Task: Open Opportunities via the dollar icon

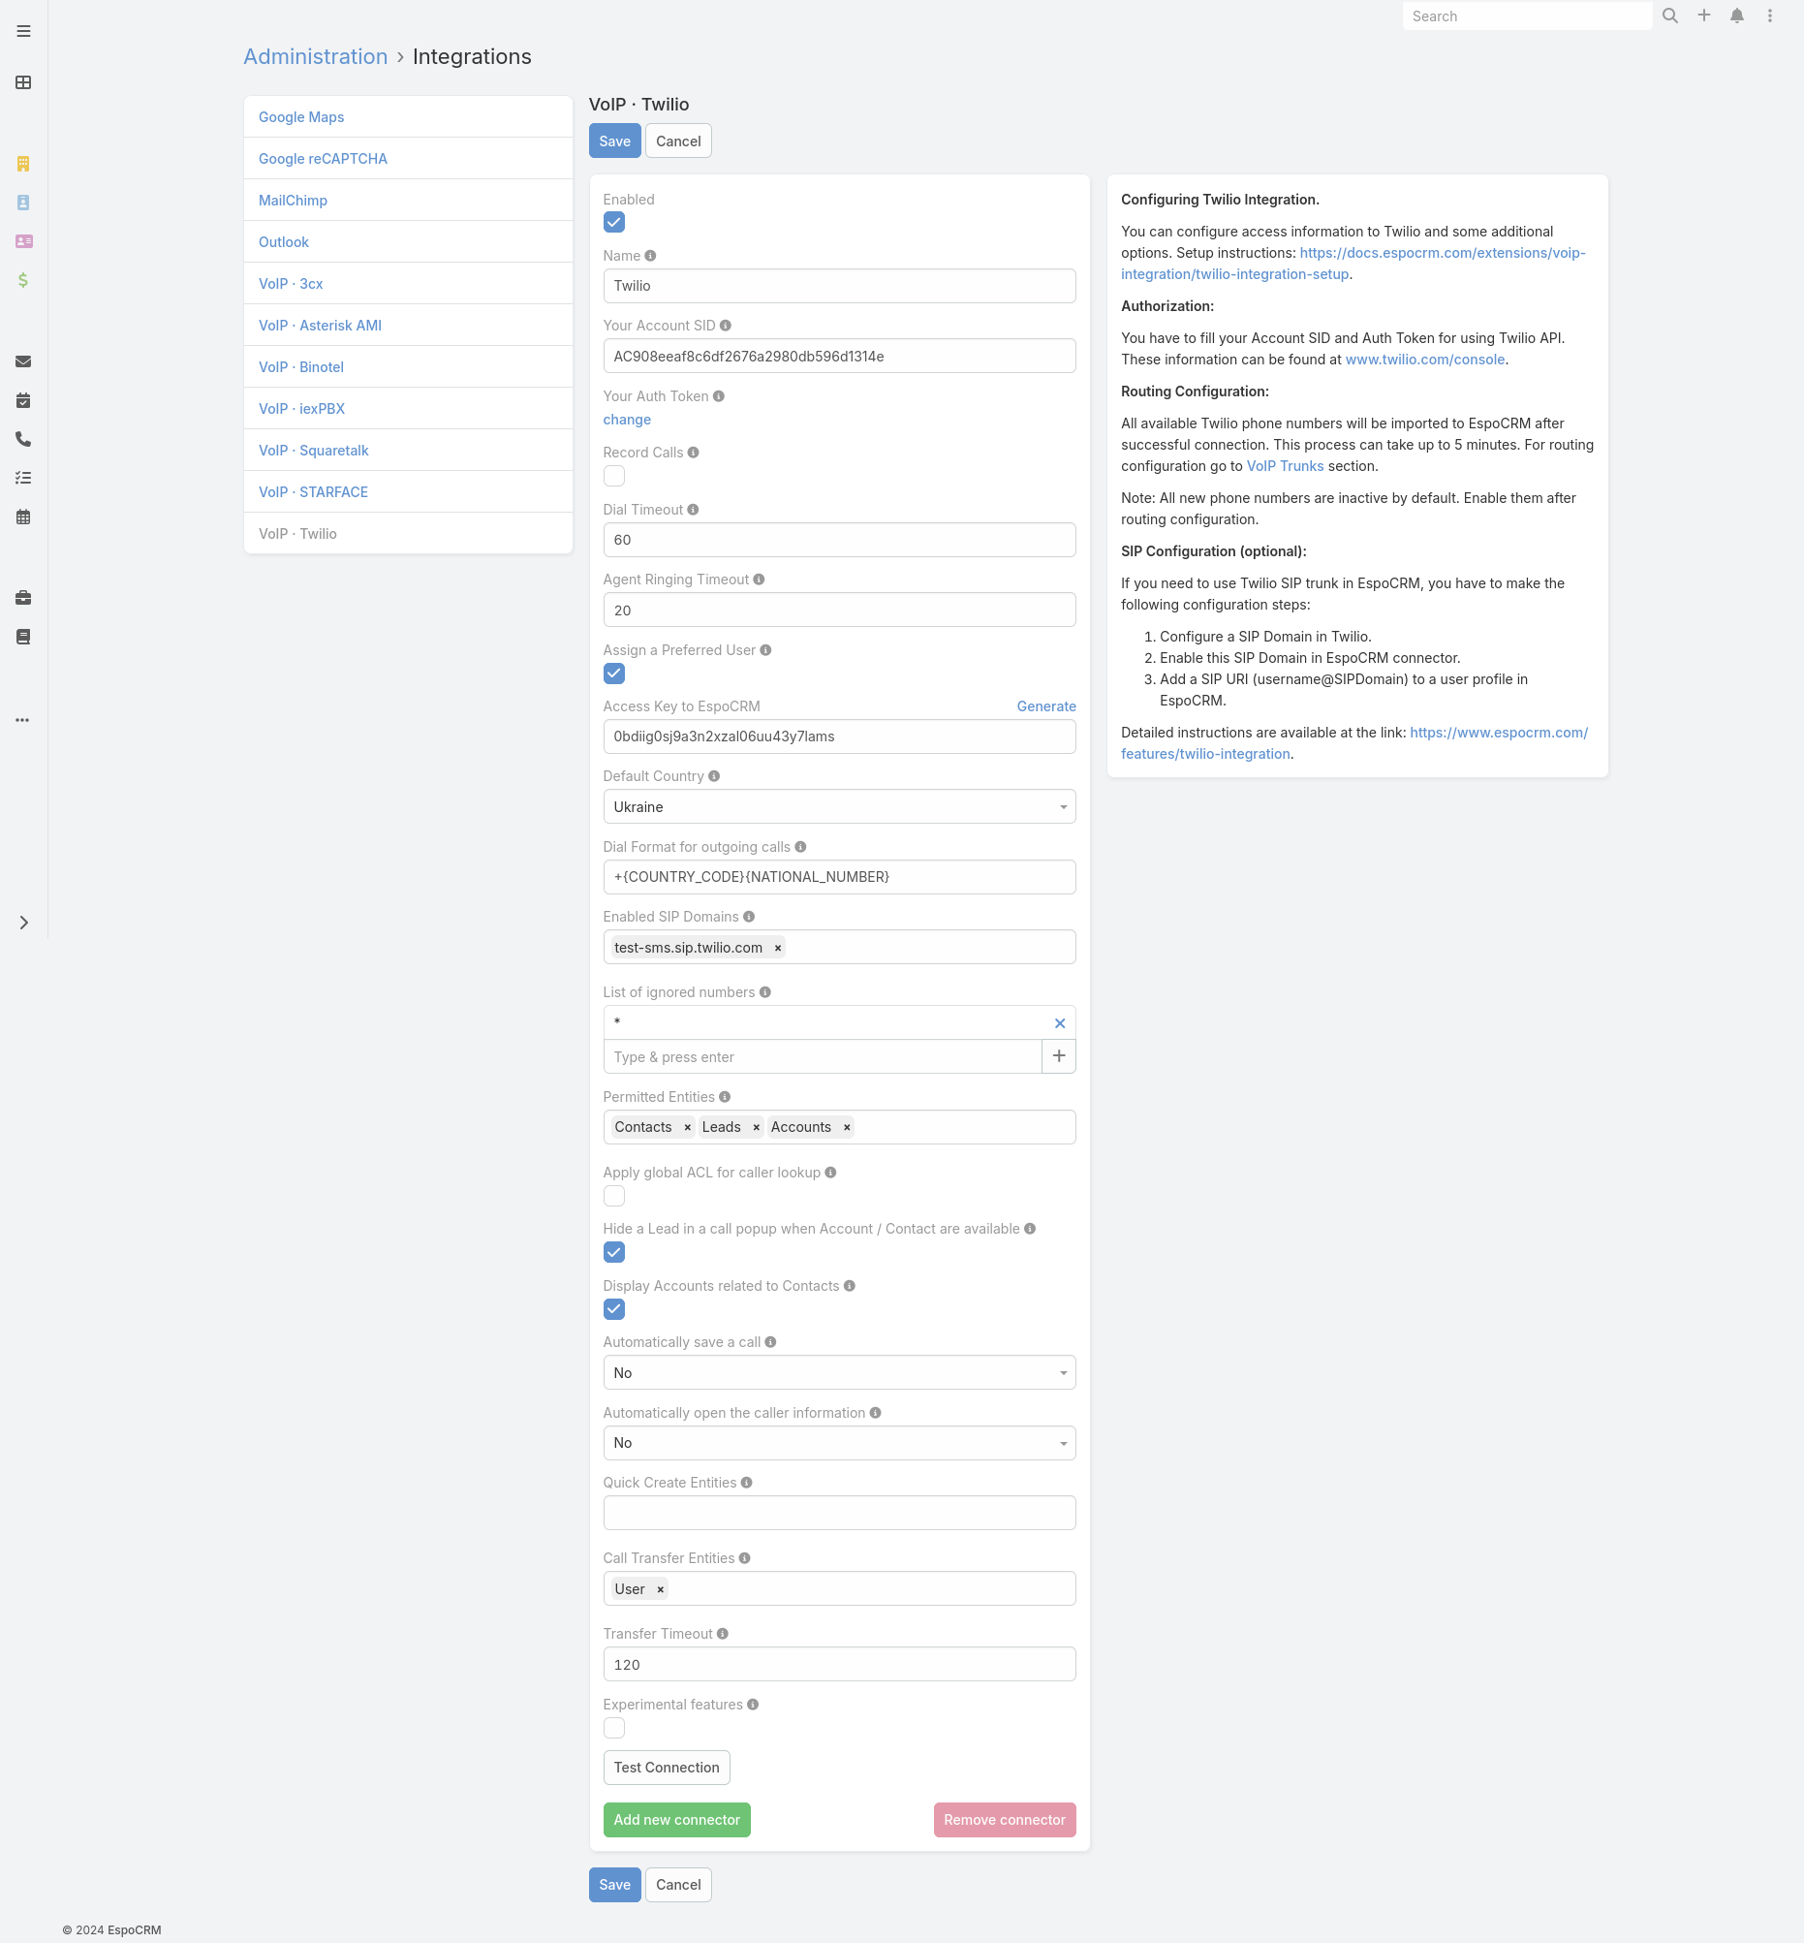Action: click(22, 281)
